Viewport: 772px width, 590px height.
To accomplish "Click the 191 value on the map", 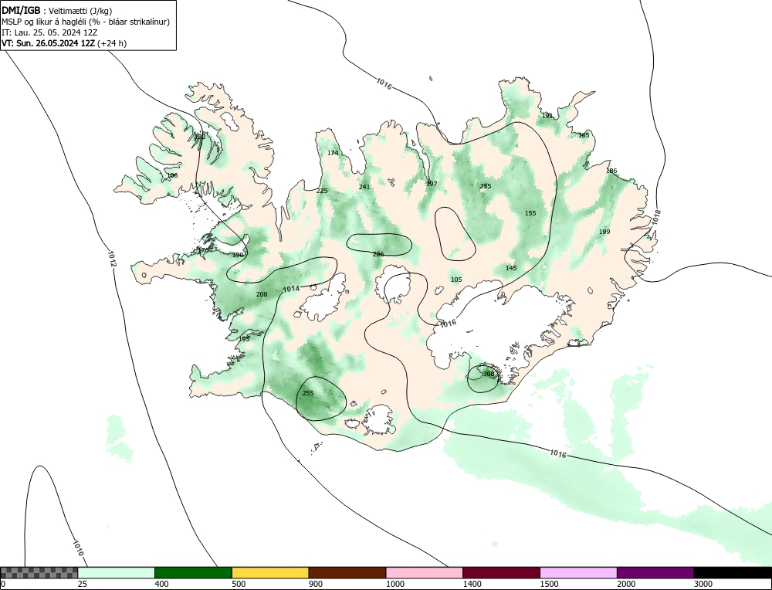I will 547,117.
